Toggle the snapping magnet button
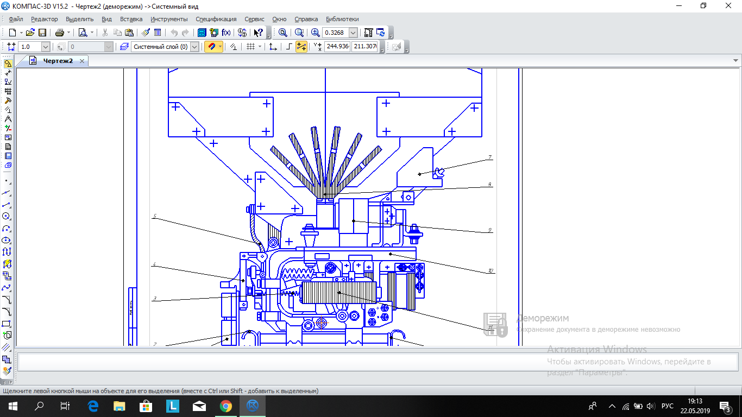This screenshot has height=417, width=742. coord(211,47)
